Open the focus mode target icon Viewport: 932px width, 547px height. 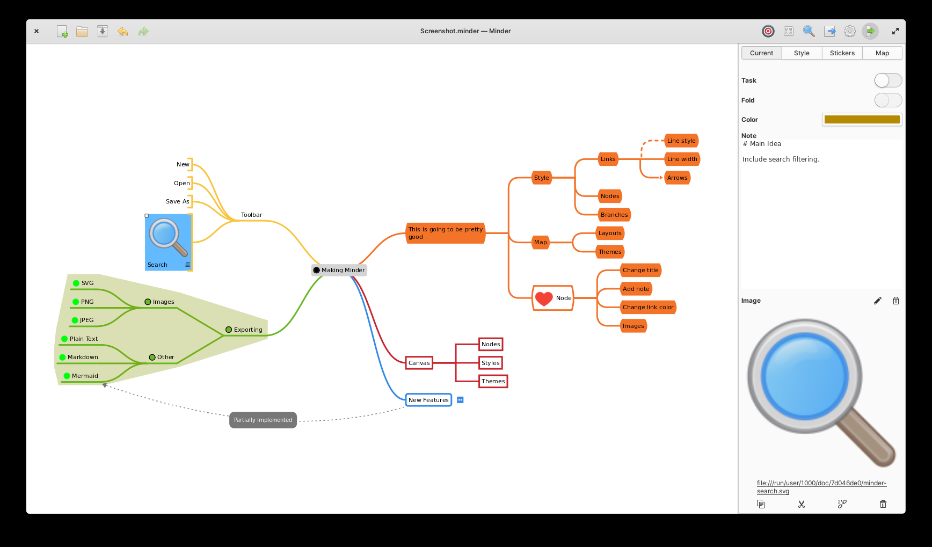768,31
